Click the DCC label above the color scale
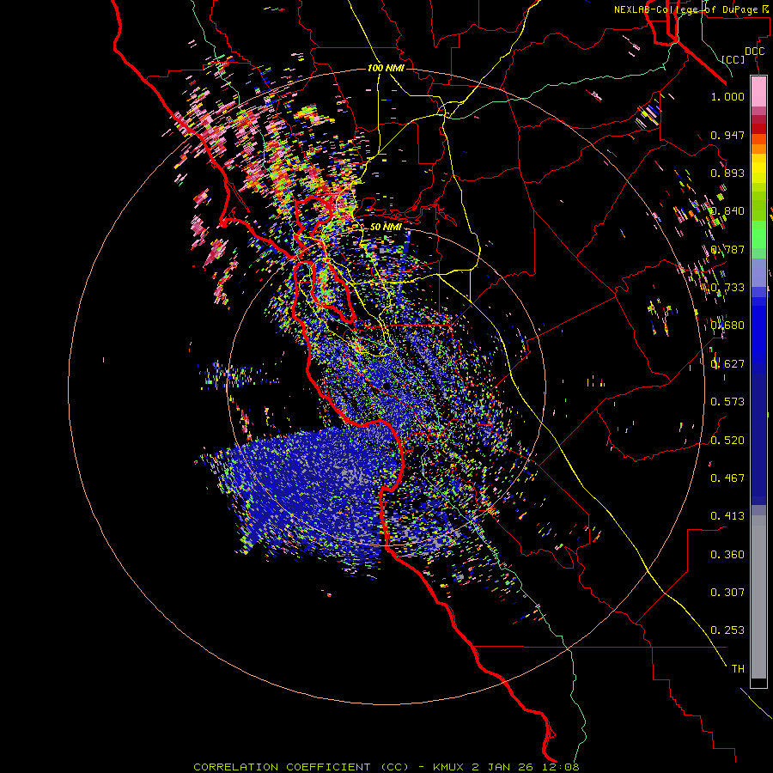This screenshot has height=773, width=773. (x=754, y=52)
